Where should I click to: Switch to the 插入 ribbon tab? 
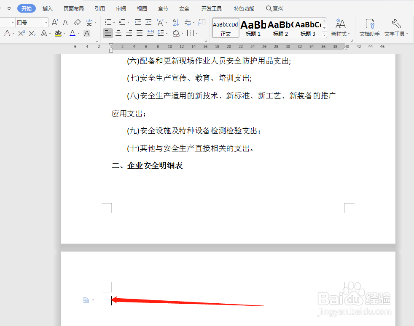coord(47,8)
